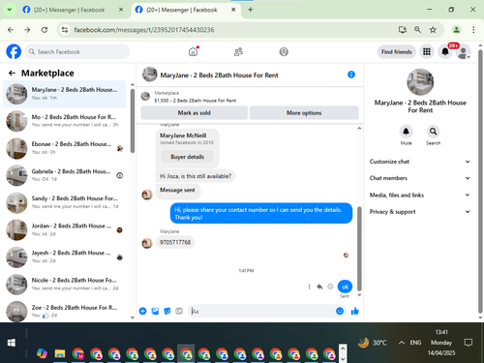Open conversation info icon in chat header
Screen dimensions: 484x363
pyautogui.click(x=351, y=75)
